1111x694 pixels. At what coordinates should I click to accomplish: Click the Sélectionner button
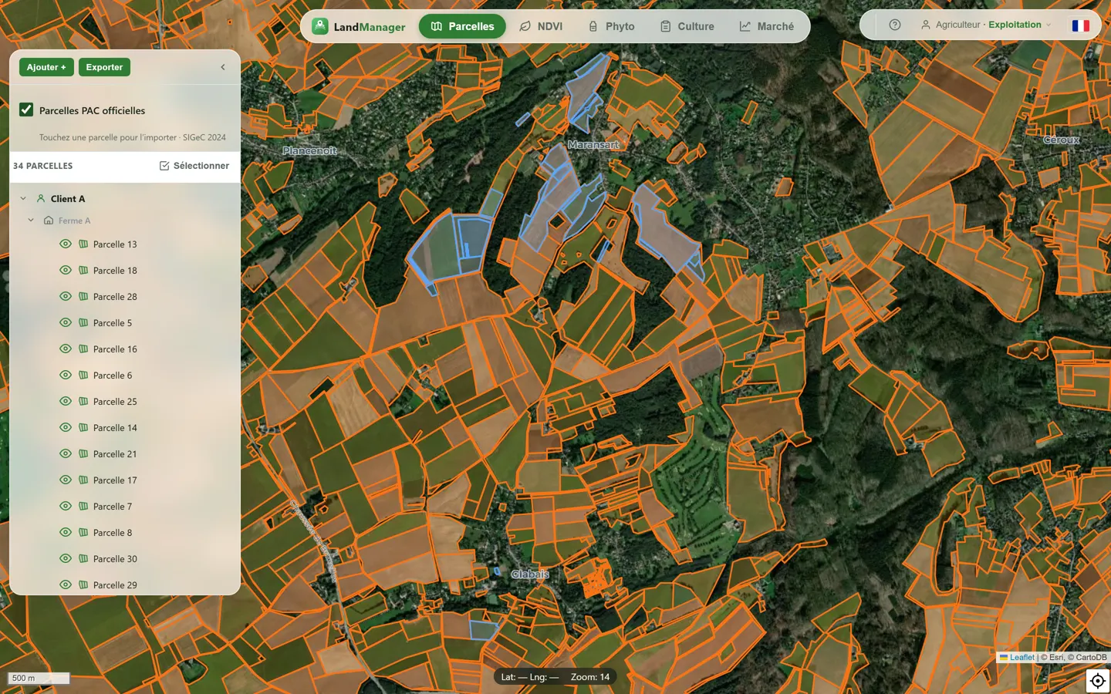[194, 166]
